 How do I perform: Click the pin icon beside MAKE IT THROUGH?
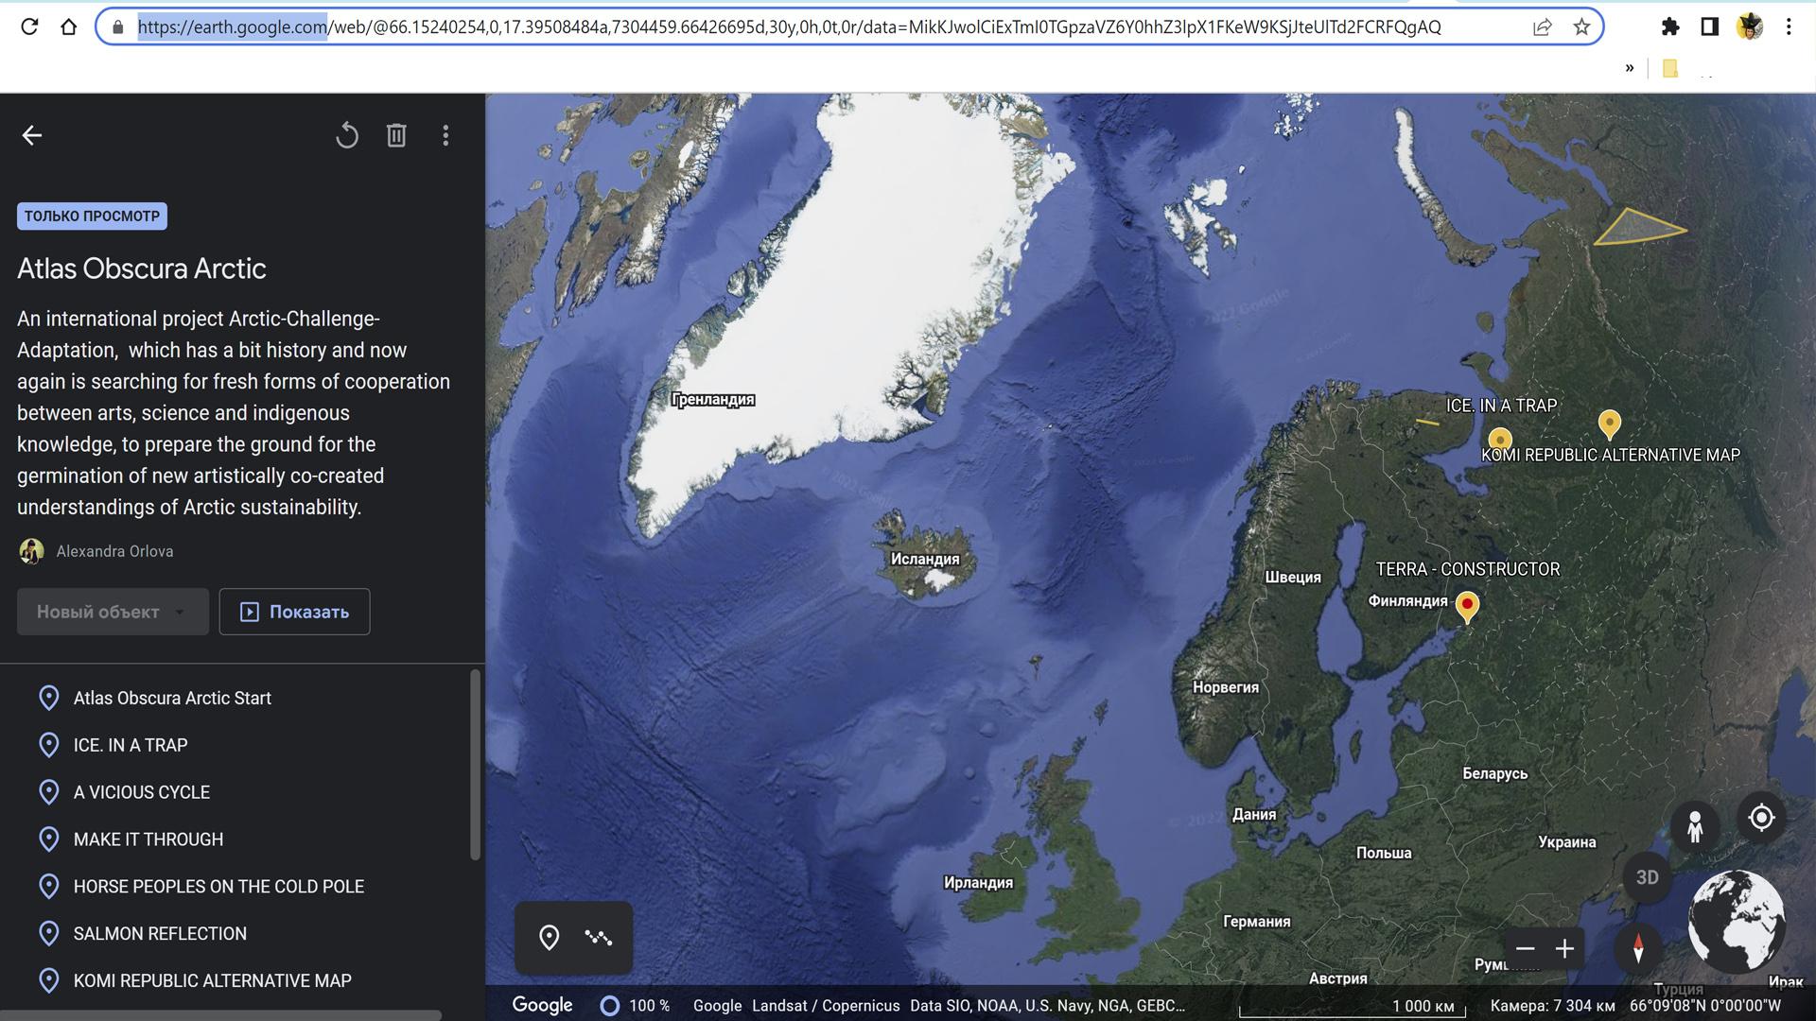point(48,839)
